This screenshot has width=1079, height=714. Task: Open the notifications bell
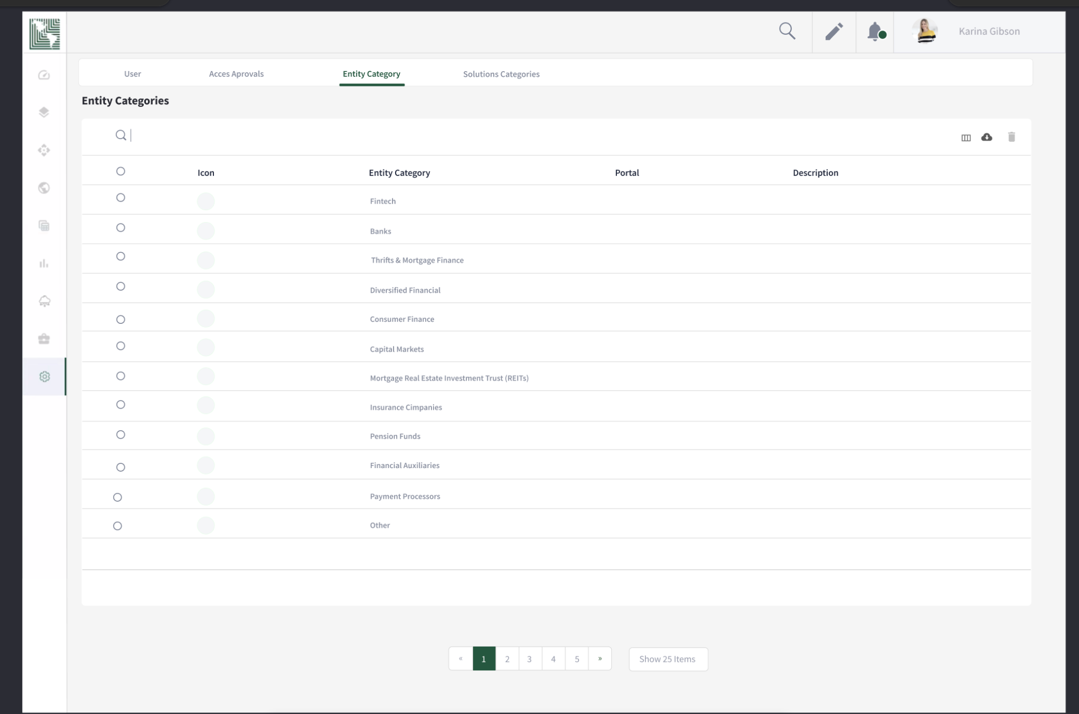click(x=876, y=32)
